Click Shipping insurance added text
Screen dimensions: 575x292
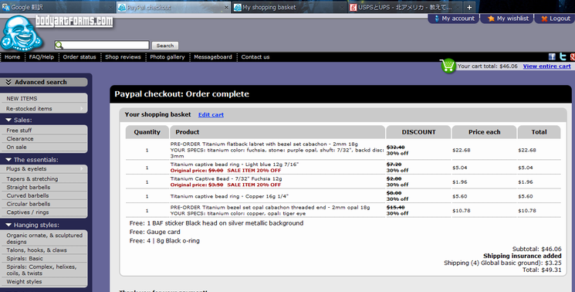(523, 256)
